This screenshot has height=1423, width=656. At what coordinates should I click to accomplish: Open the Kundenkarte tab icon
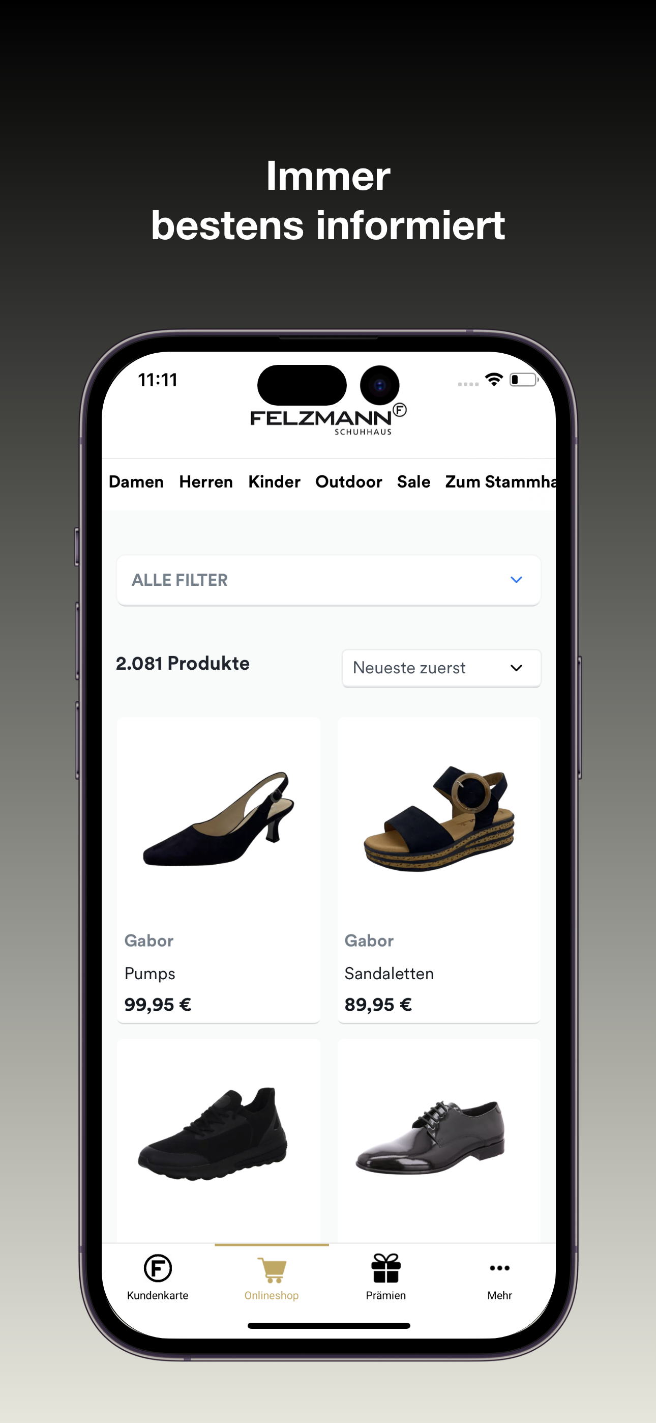click(157, 1268)
